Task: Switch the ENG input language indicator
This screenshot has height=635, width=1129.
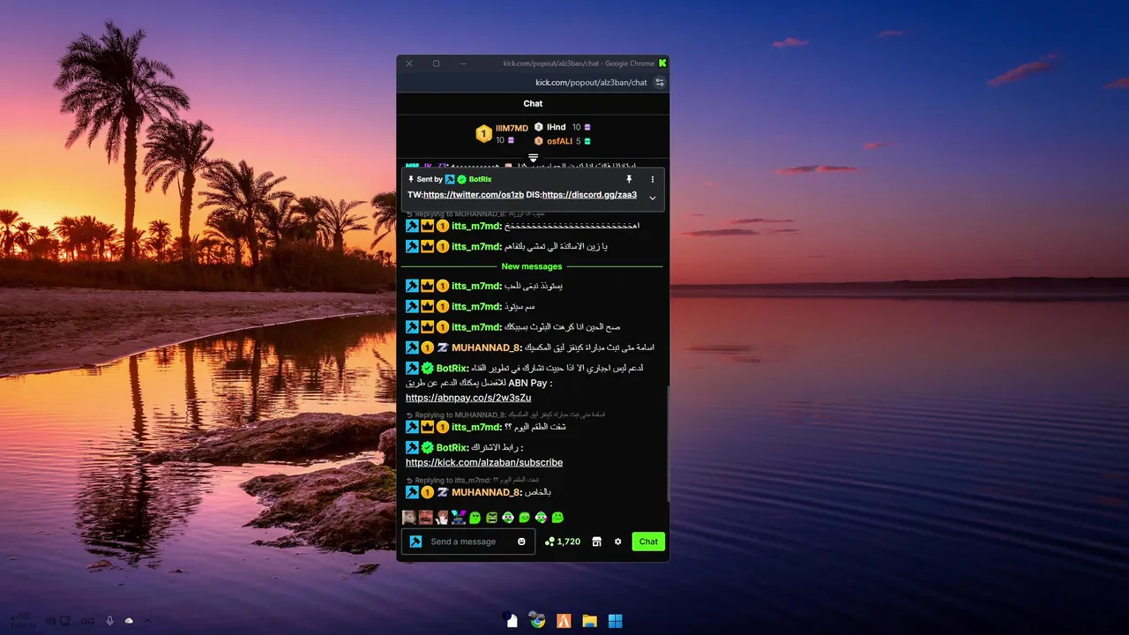Action: [x=87, y=621]
